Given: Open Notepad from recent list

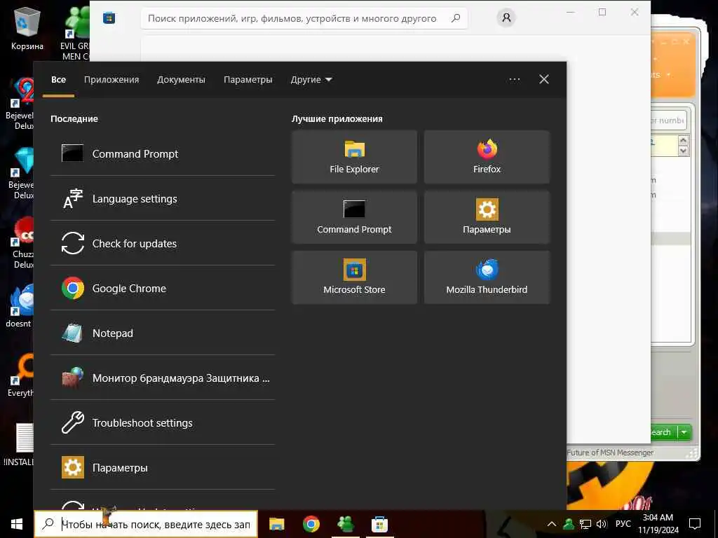Looking at the screenshot, I should [x=163, y=333].
